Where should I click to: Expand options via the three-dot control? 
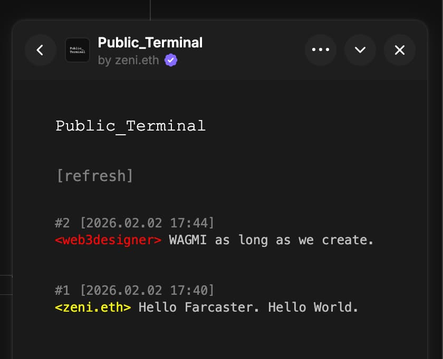[321, 50]
